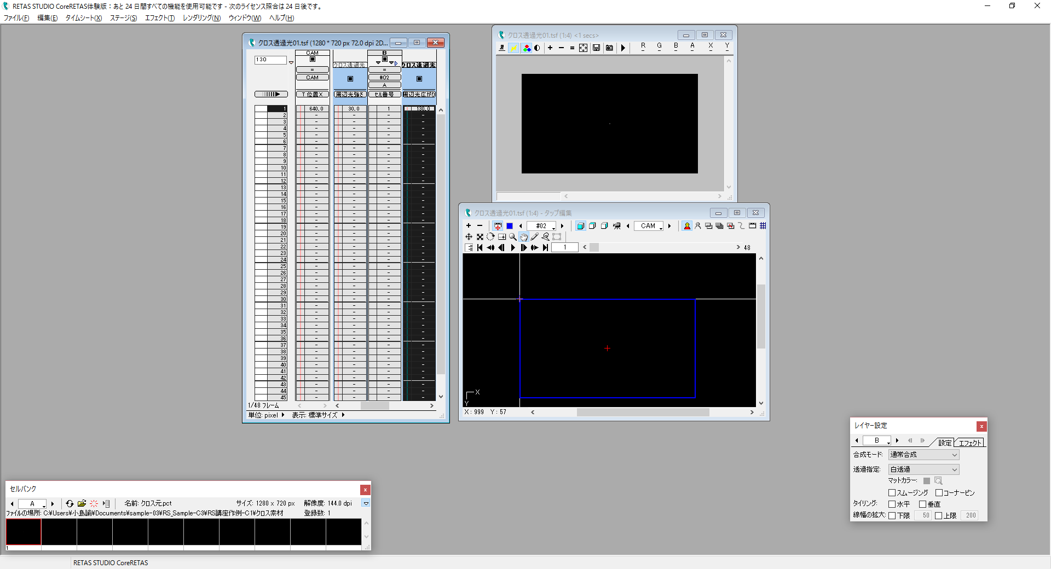
Task: Select the first cel thumbnail in cel bank
Action: (24, 532)
